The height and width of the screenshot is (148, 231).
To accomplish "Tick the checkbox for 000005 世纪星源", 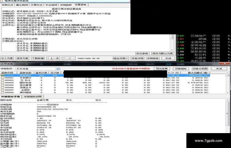I will tap(2, 85).
